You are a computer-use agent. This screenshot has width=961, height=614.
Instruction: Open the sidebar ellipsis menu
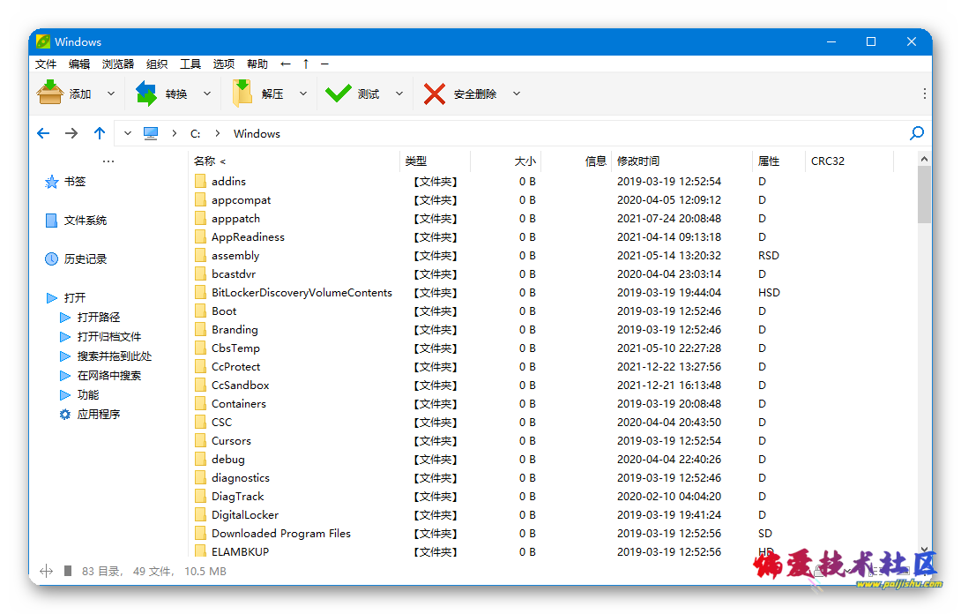108,161
